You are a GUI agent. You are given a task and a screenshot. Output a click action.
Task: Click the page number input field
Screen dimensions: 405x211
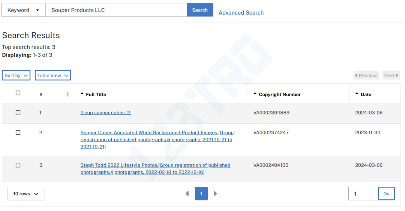tap(363, 193)
